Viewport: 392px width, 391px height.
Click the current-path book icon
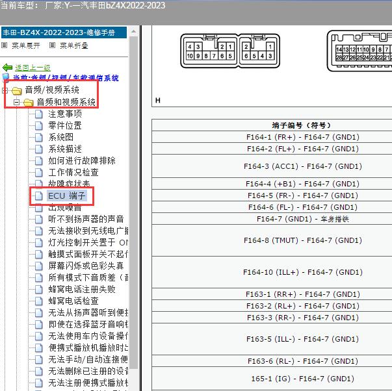tap(7, 77)
